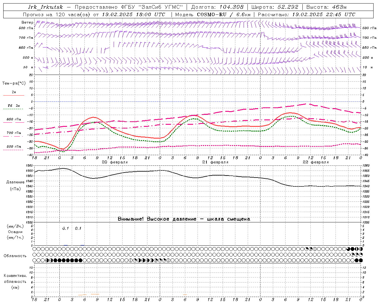This screenshot has width=378, height=302.
Task: Click the 'Внимание! Высокое давление – шкала смещена' warning
Action: pos(184,219)
